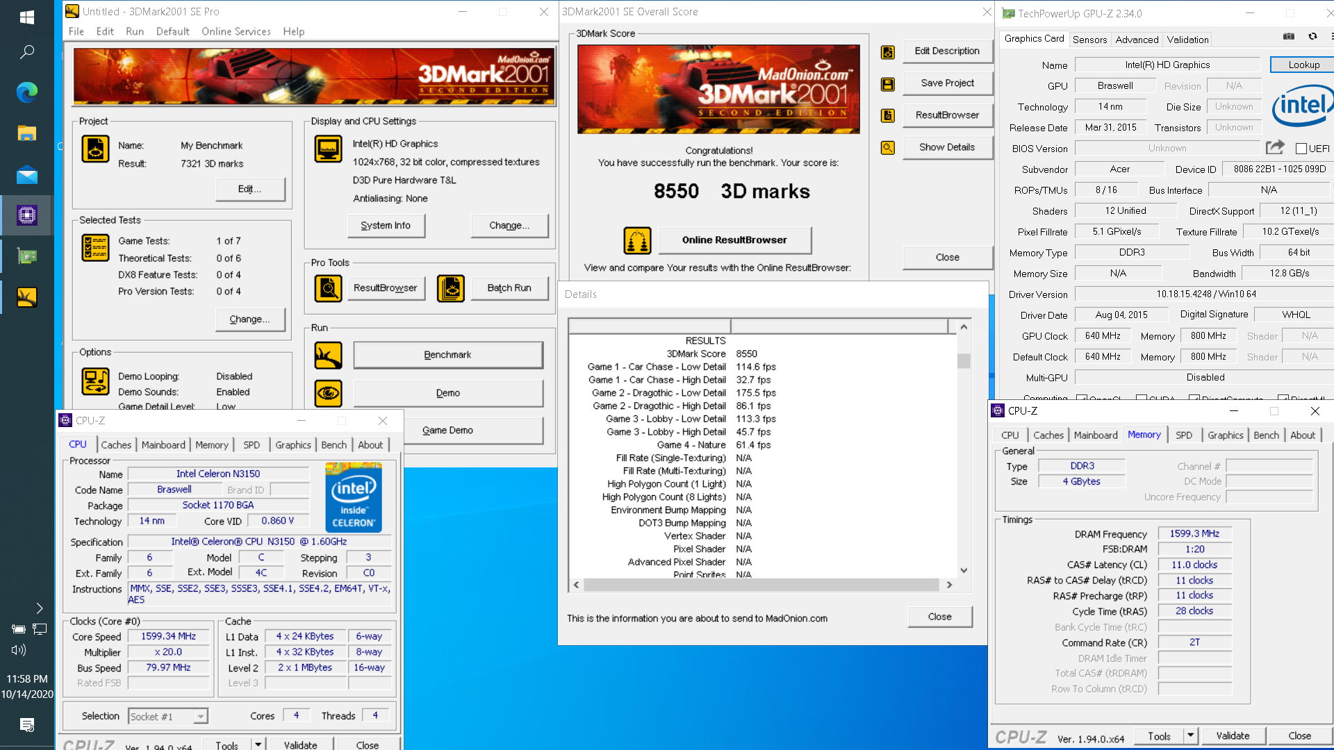Take a GPU-Z screenshot with camera icon
1334x750 pixels.
click(1288, 36)
